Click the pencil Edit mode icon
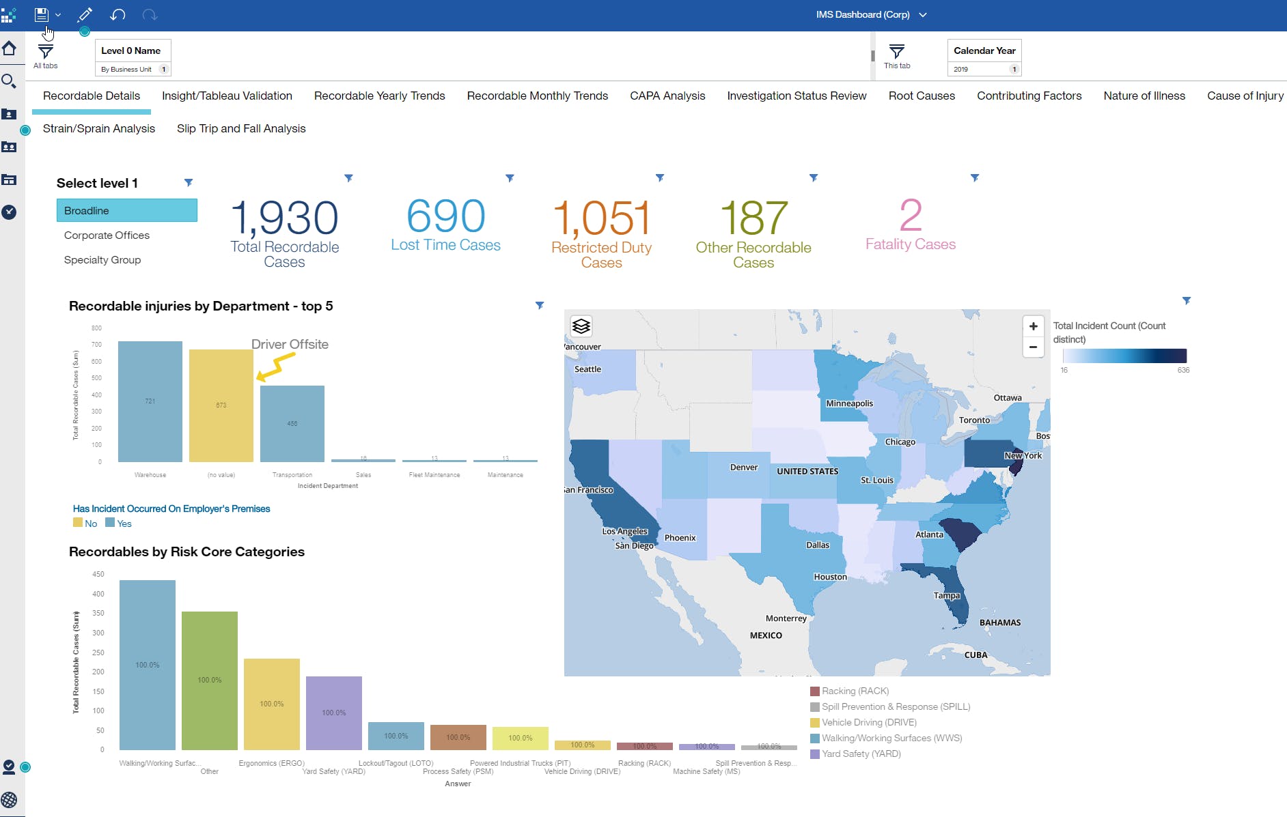Viewport: 1287px width, 817px height. pos(85,14)
